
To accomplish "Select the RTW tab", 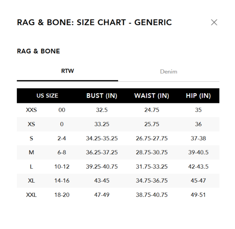I will pyautogui.click(x=67, y=71).
